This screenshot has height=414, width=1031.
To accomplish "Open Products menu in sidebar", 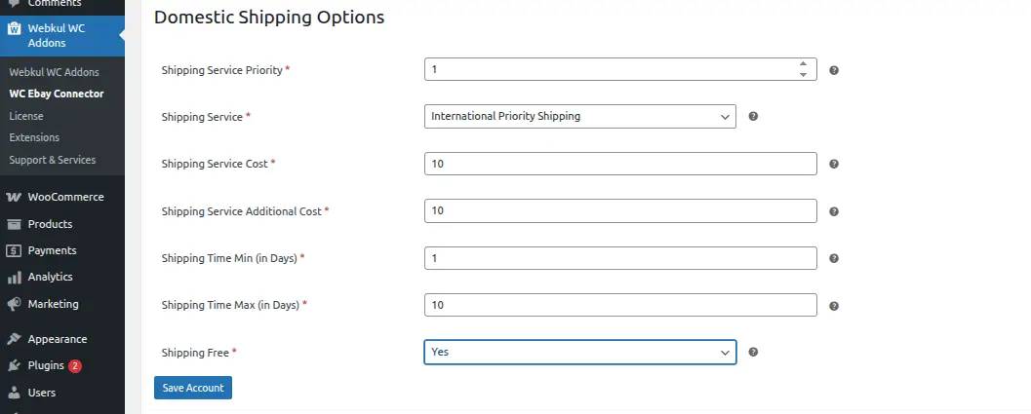I will (50, 224).
